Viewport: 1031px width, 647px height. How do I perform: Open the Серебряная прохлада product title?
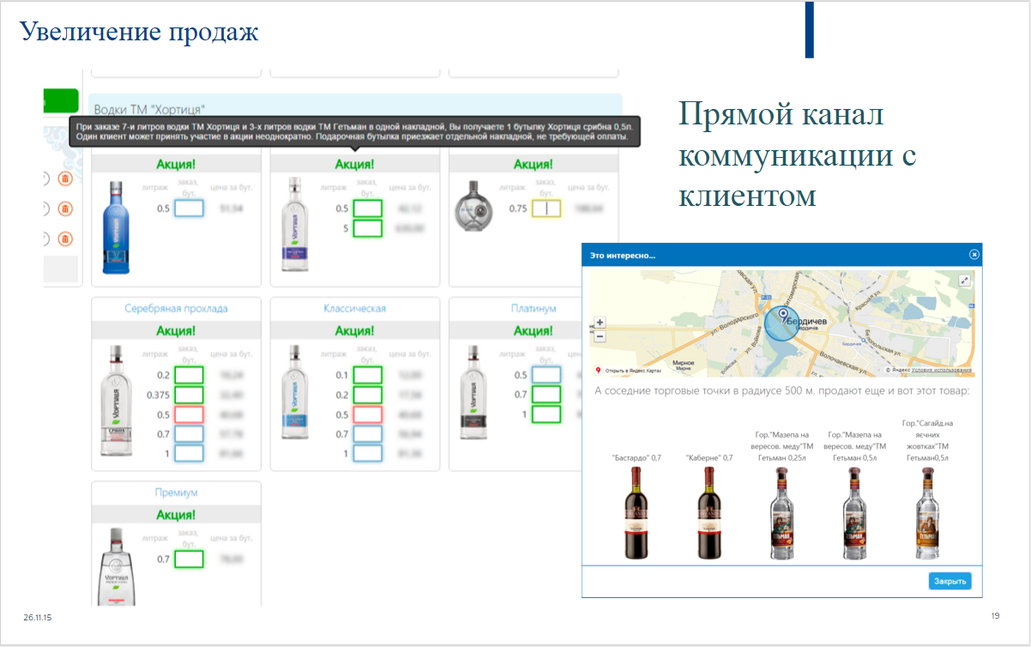point(176,308)
